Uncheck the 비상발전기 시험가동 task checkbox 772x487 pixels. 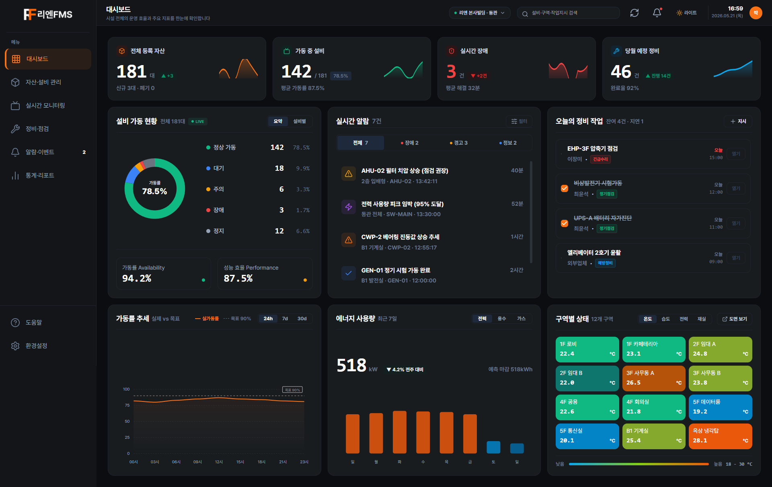(565, 188)
